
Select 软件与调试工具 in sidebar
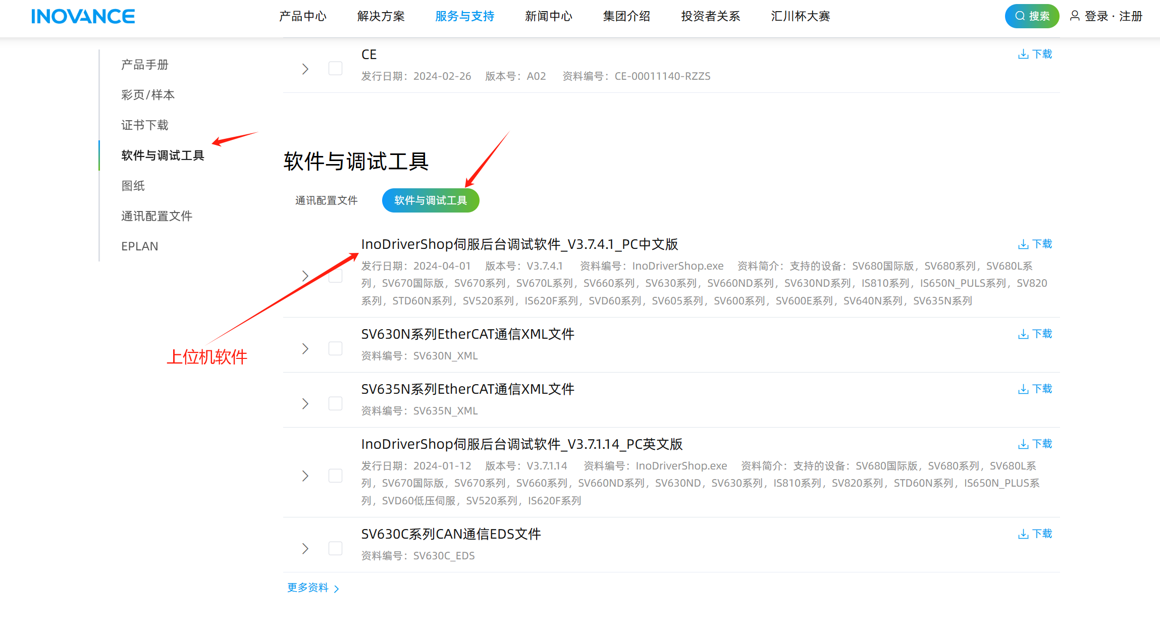click(x=163, y=155)
